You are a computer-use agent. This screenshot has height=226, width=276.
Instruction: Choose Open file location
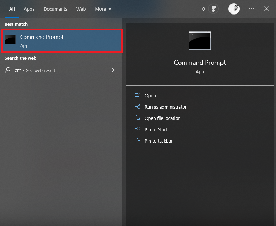[163, 118]
